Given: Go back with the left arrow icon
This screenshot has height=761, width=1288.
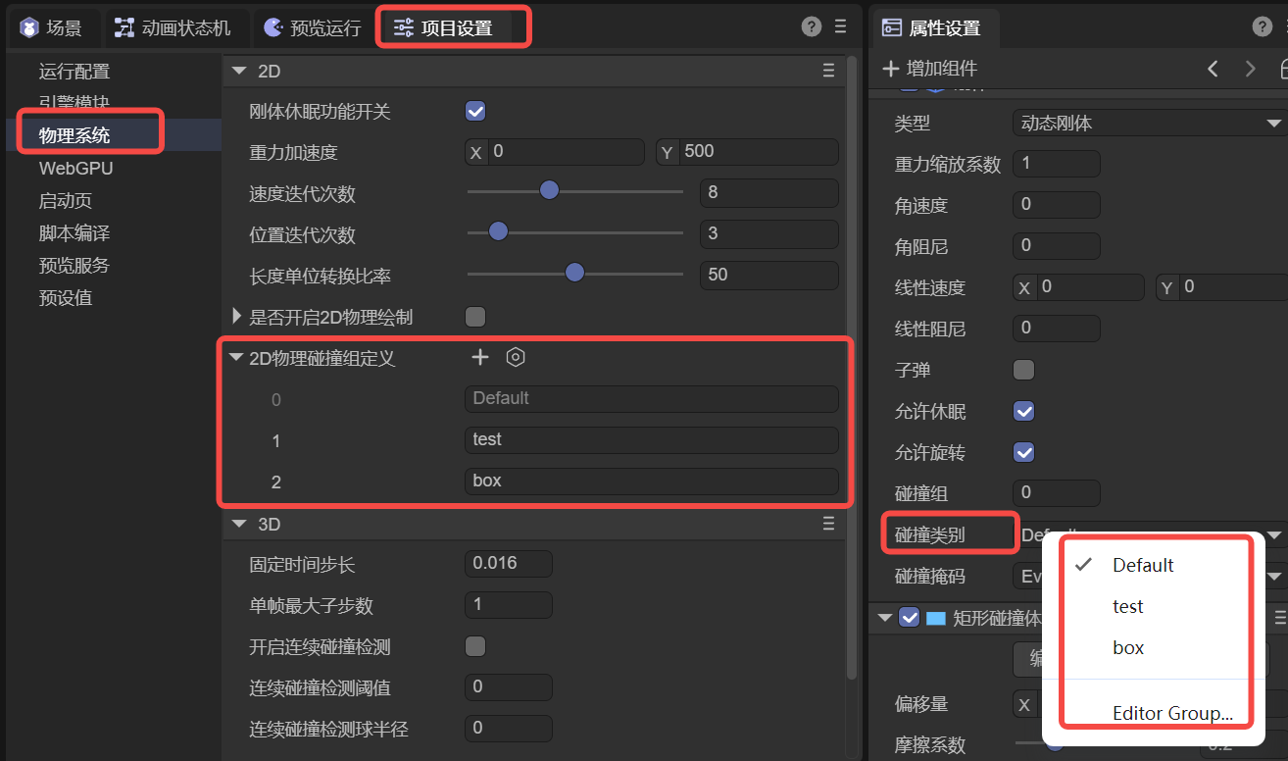Looking at the screenshot, I should point(1213,69).
